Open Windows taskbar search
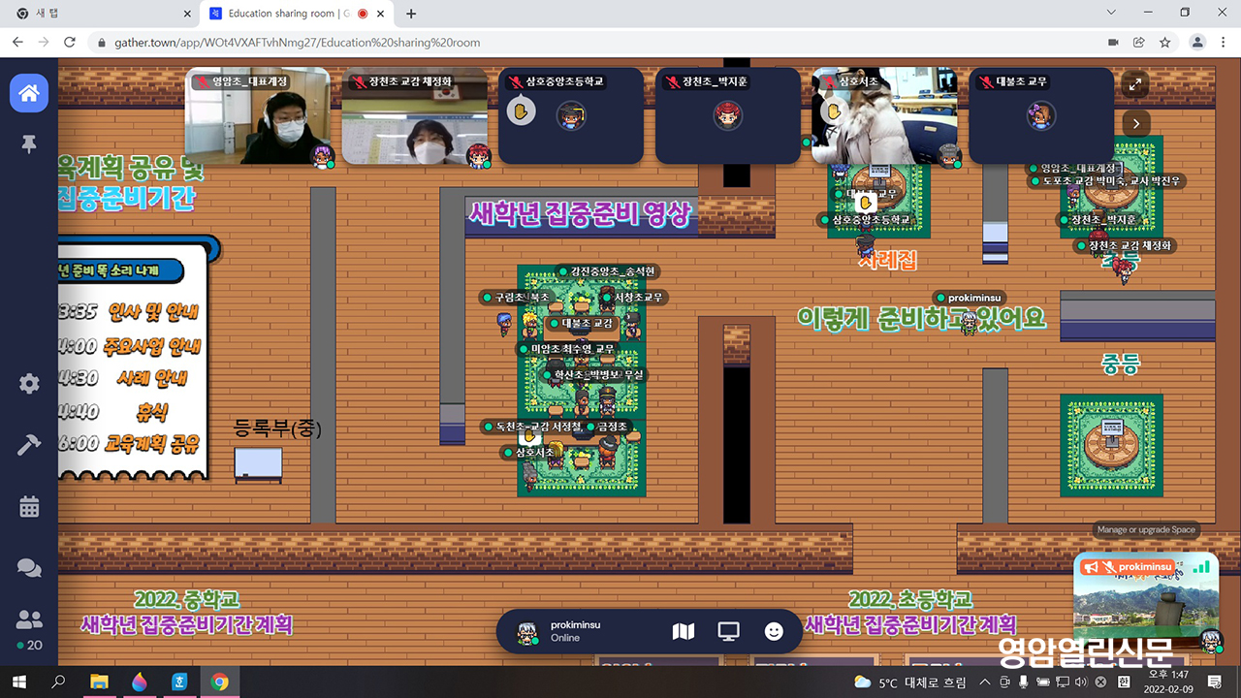 pyautogui.click(x=58, y=682)
